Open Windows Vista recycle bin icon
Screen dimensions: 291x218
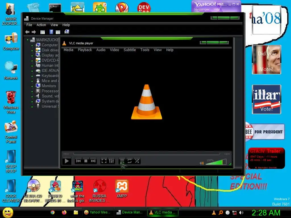[x=11, y=102]
